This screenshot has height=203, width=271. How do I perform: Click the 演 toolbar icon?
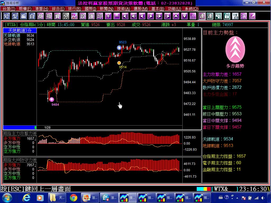[x=244, y=16]
